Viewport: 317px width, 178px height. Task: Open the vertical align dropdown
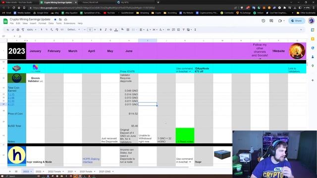point(148,30)
